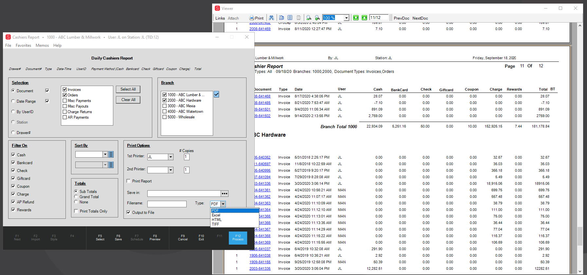The image size is (587, 275).
Task: Click the zoom out magnifier icon
Action: tap(309, 18)
